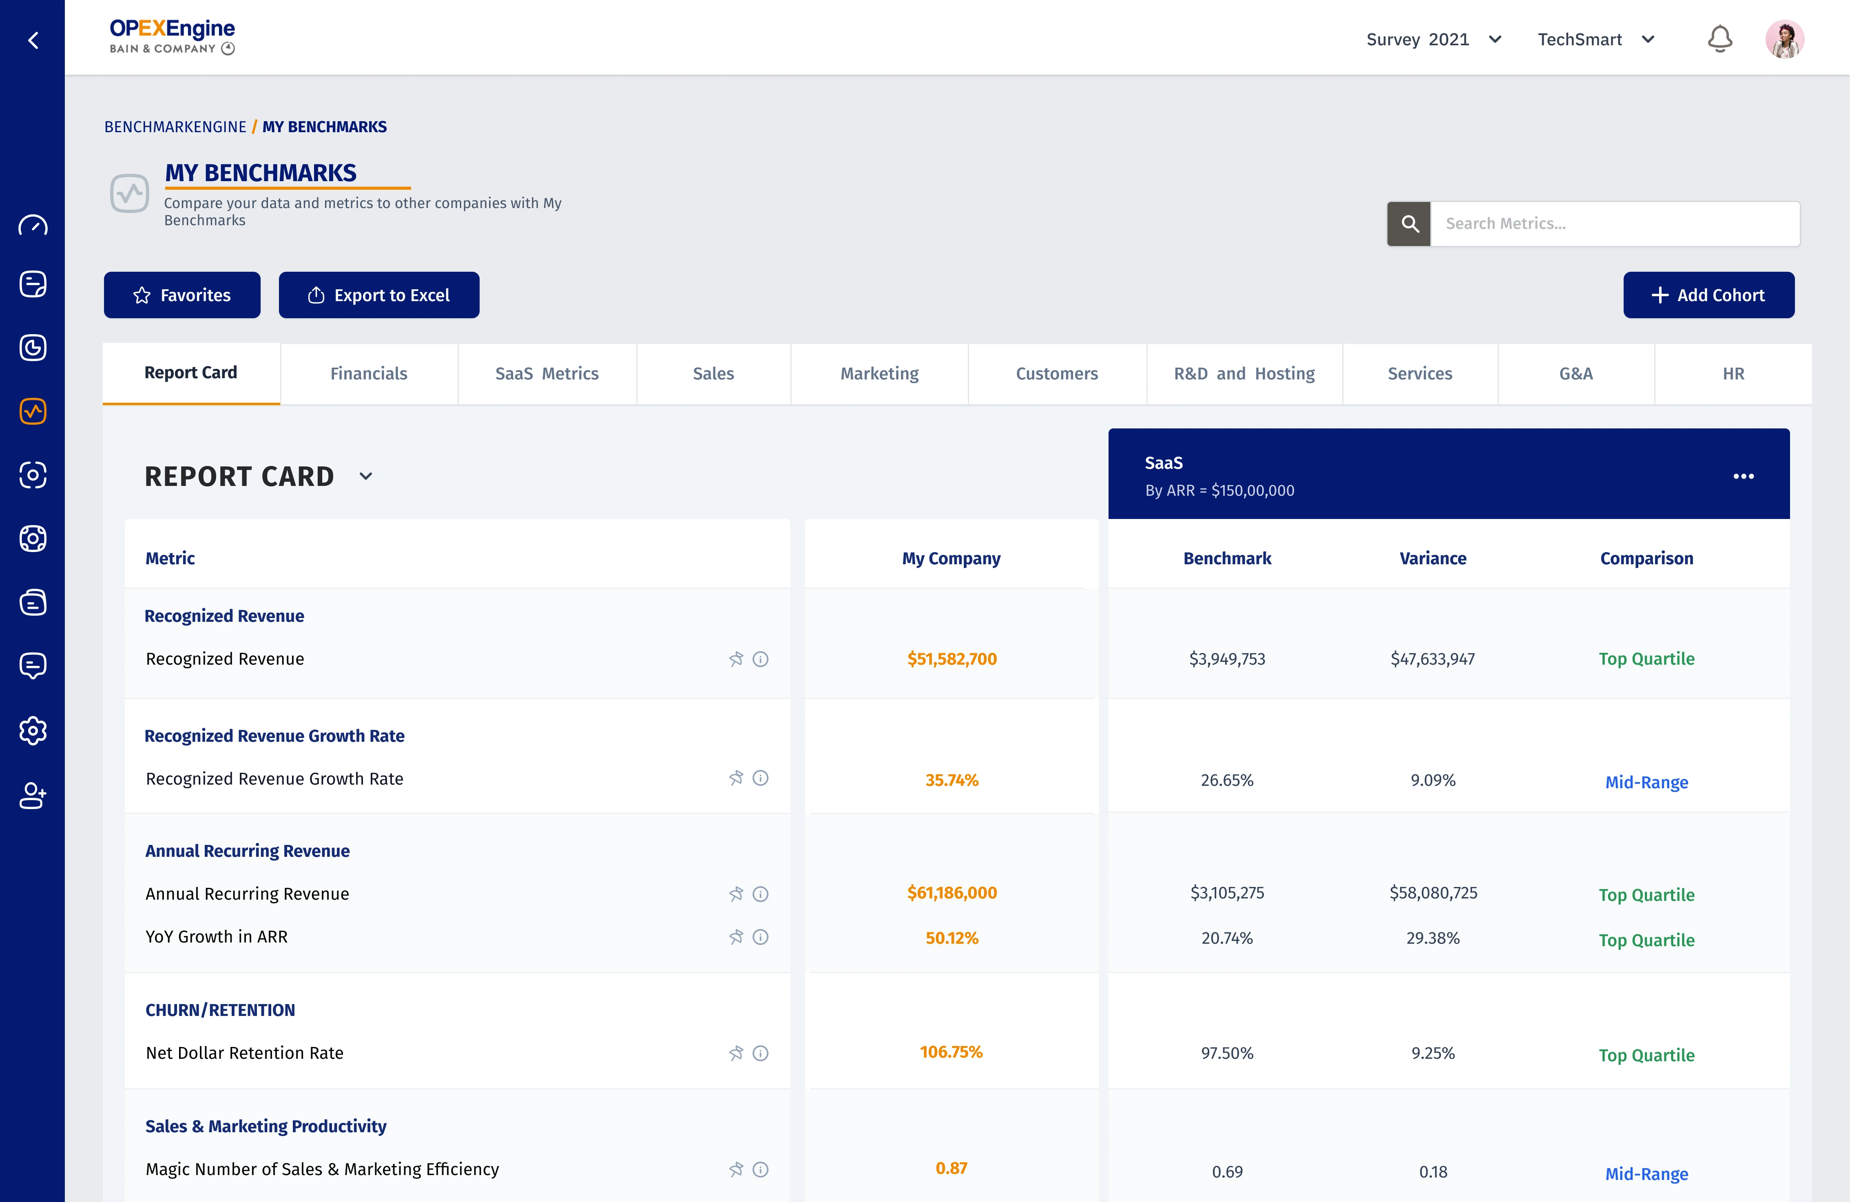Open the target scan icon in sidebar
This screenshot has height=1202, width=1850.
coord(33,475)
